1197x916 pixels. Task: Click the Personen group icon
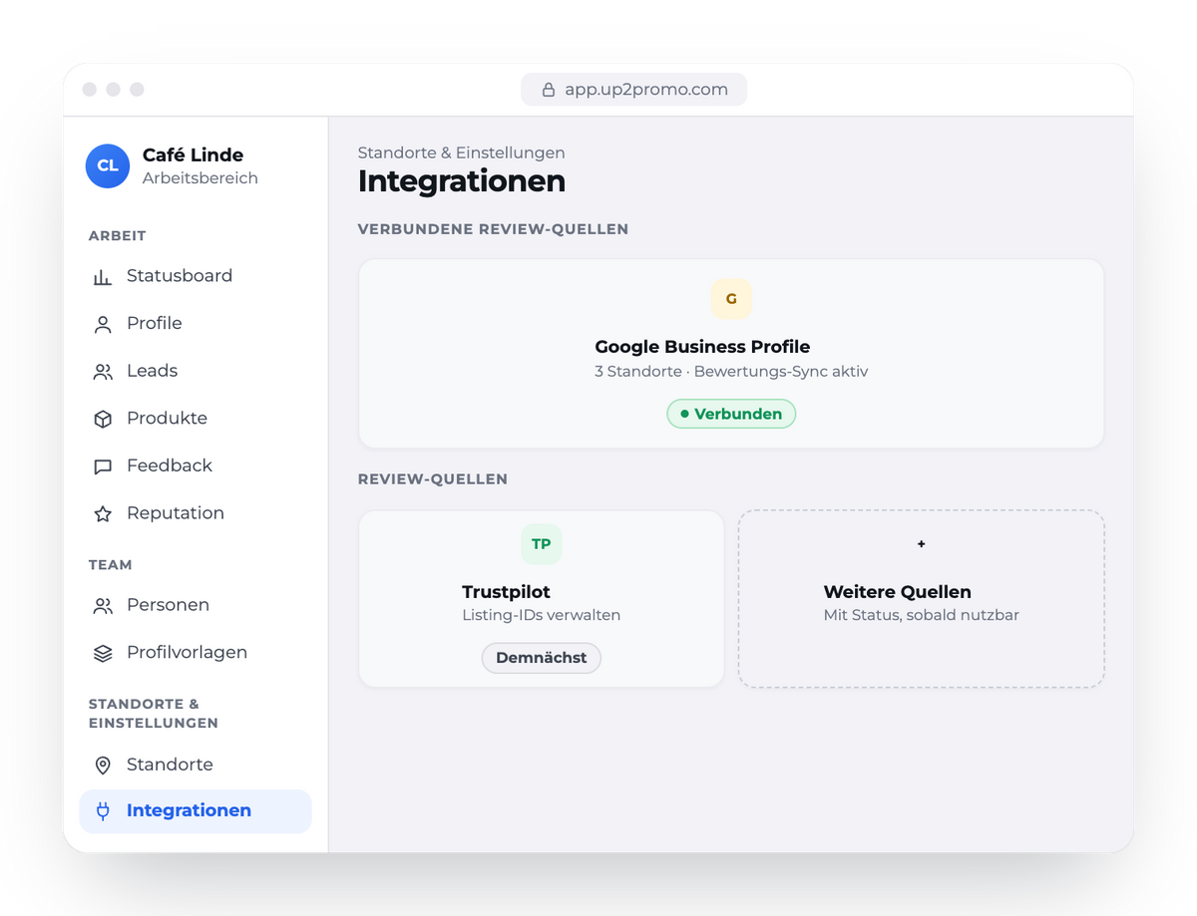coord(103,606)
